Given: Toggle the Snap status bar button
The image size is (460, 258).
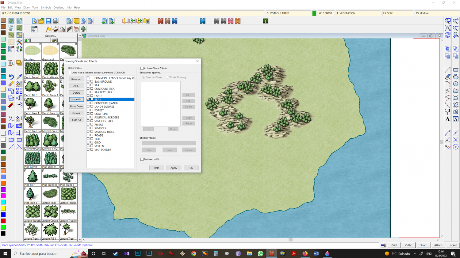Looking at the screenshot, I should pos(423,245).
